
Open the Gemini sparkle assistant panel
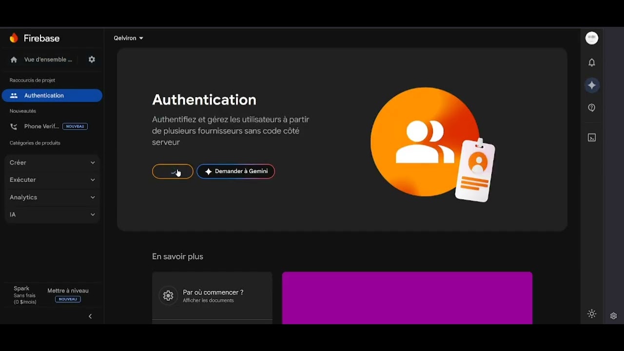click(x=592, y=85)
